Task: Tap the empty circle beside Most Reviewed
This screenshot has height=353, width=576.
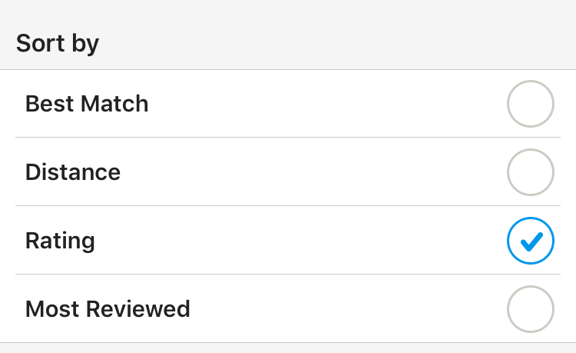Action: coord(530,309)
